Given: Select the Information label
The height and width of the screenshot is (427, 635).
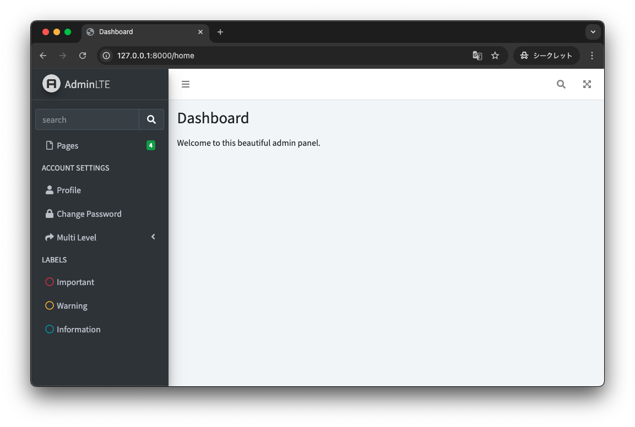Looking at the screenshot, I should pyautogui.click(x=100, y=330).
